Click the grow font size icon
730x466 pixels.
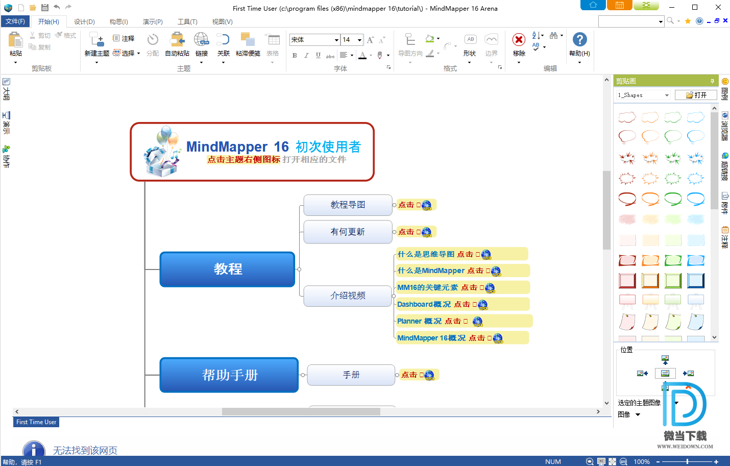(370, 40)
